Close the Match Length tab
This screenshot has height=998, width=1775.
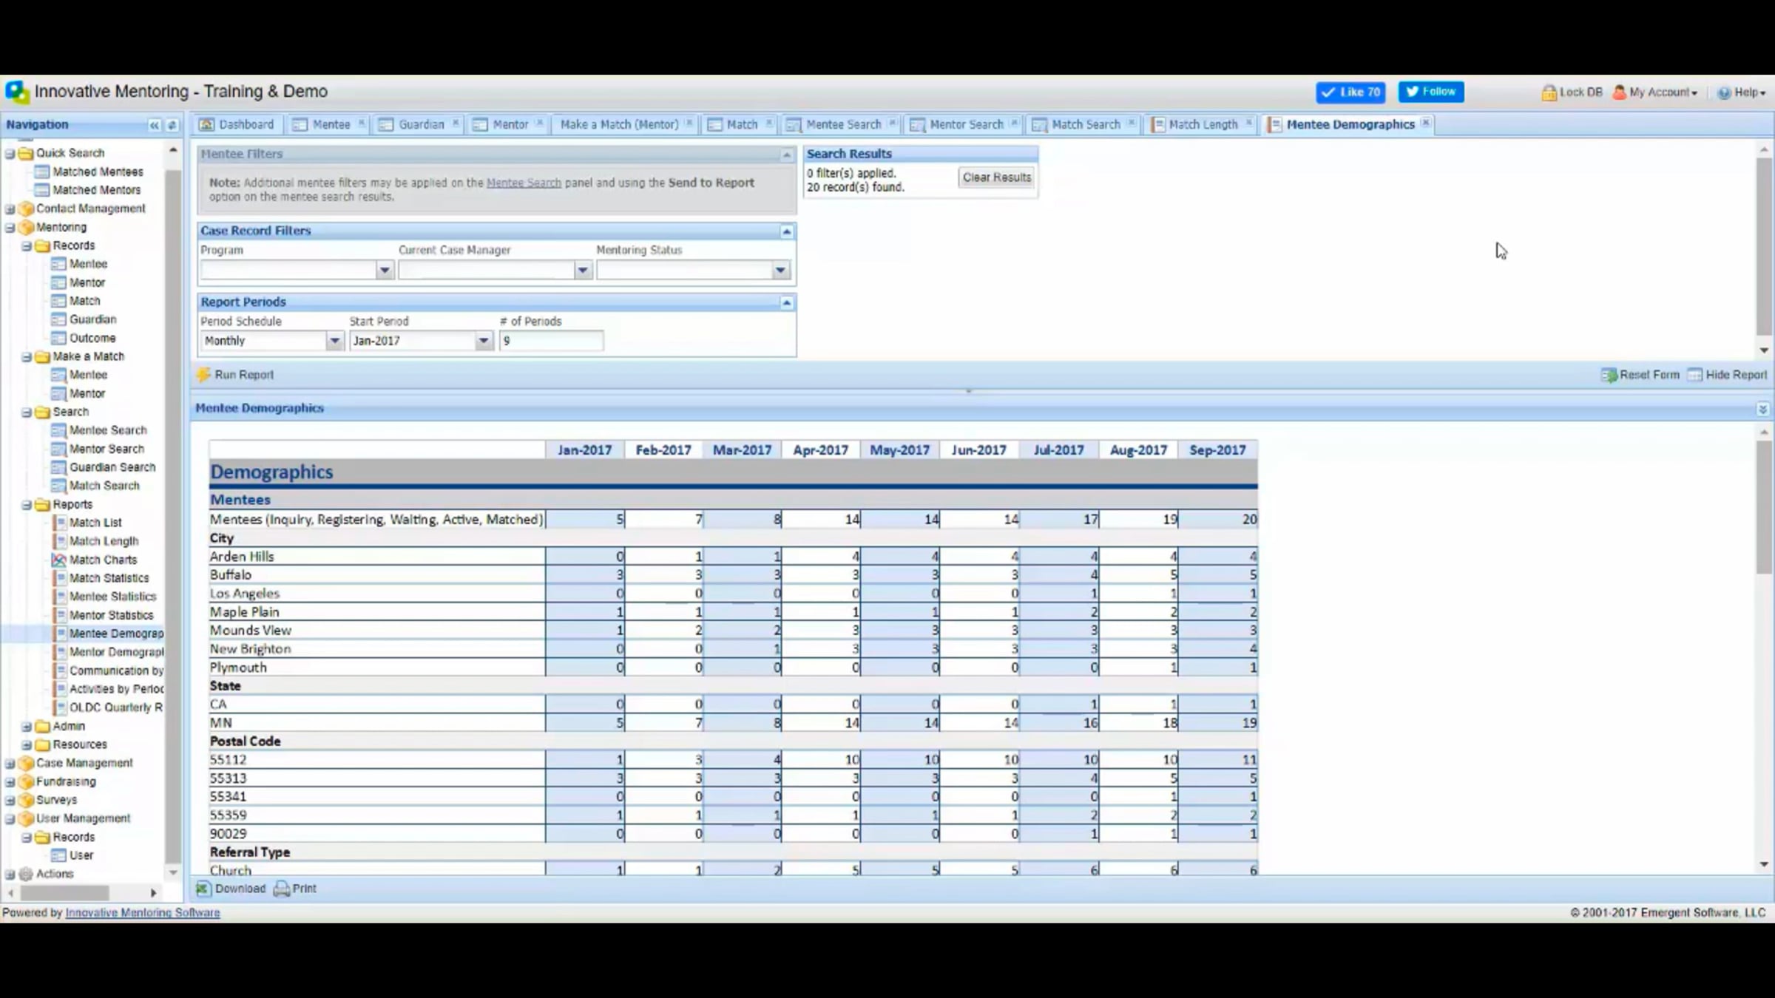1248,123
